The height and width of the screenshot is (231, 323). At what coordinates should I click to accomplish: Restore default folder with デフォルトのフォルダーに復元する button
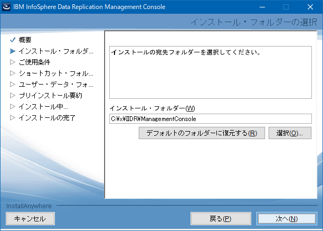202,133
